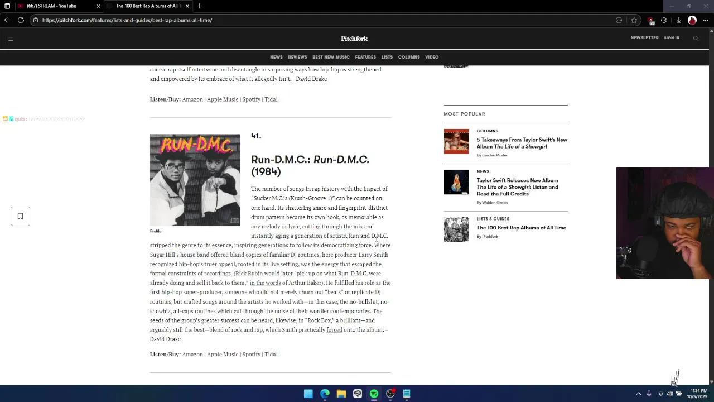Open the Lists navigation item
Screen dimensions: 714x402
point(387,57)
